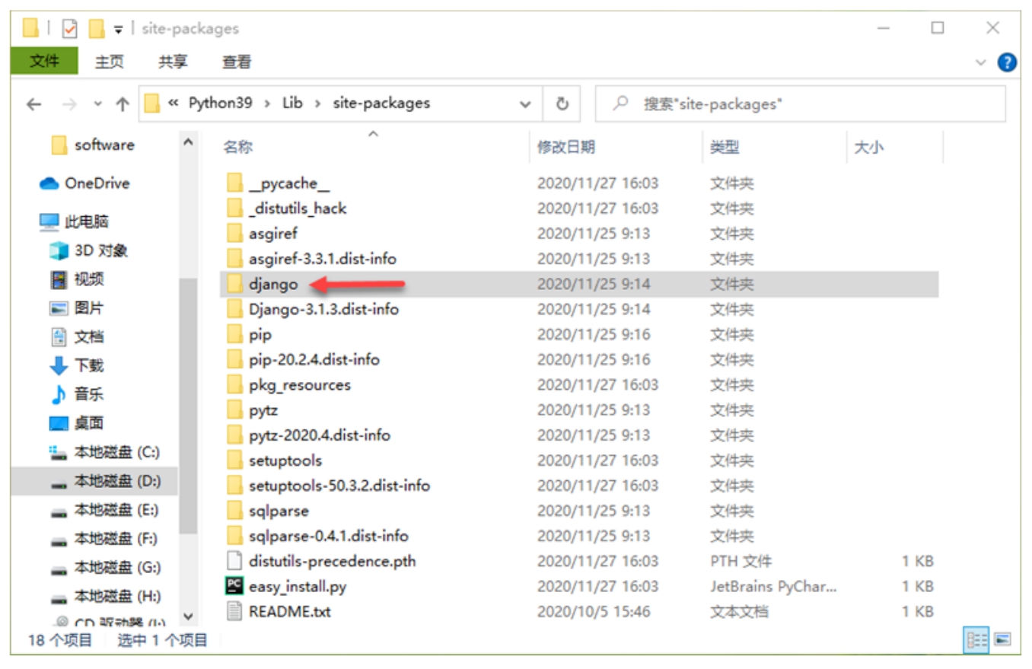Switch to large icons view layout
The height and width of the screenshot is (669, 1032).
(1002, 640)
